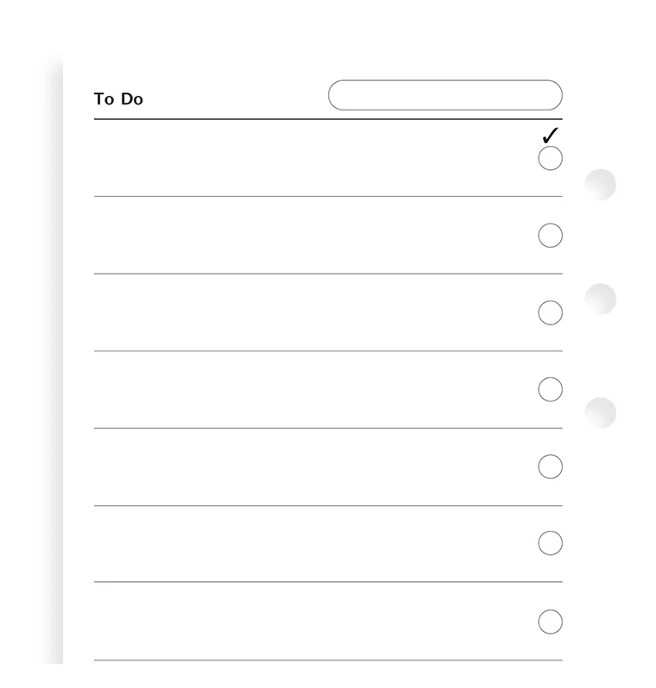Click the third blank task row
Screen dimensions: 656x688
pyautogui.click(x=311, y=312)
